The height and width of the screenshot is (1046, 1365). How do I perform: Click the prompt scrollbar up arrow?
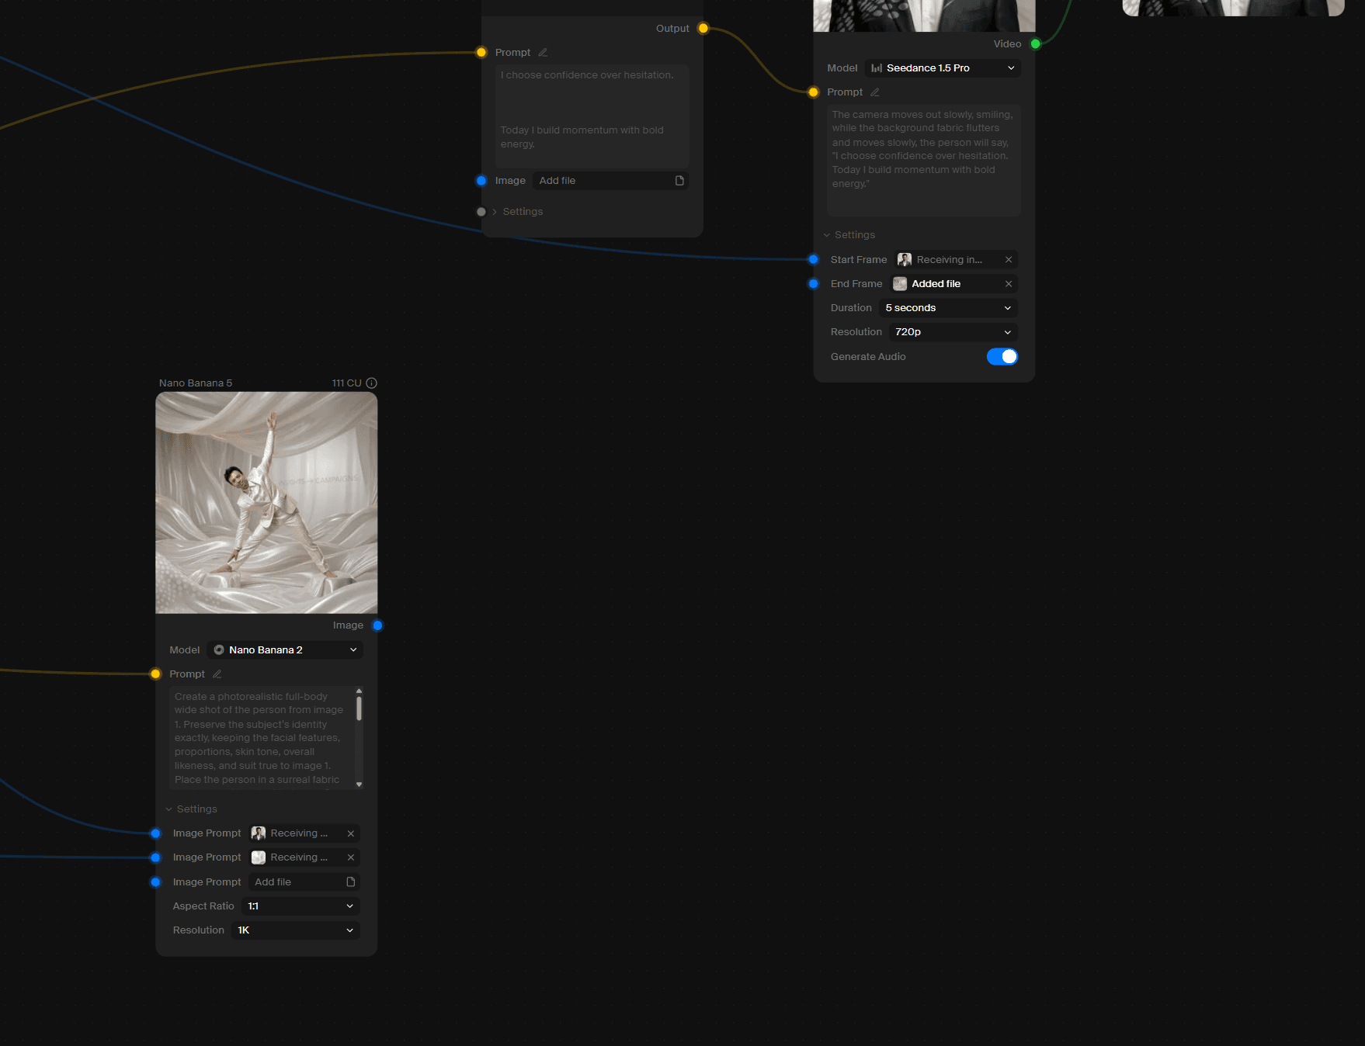tap(359, 691)
